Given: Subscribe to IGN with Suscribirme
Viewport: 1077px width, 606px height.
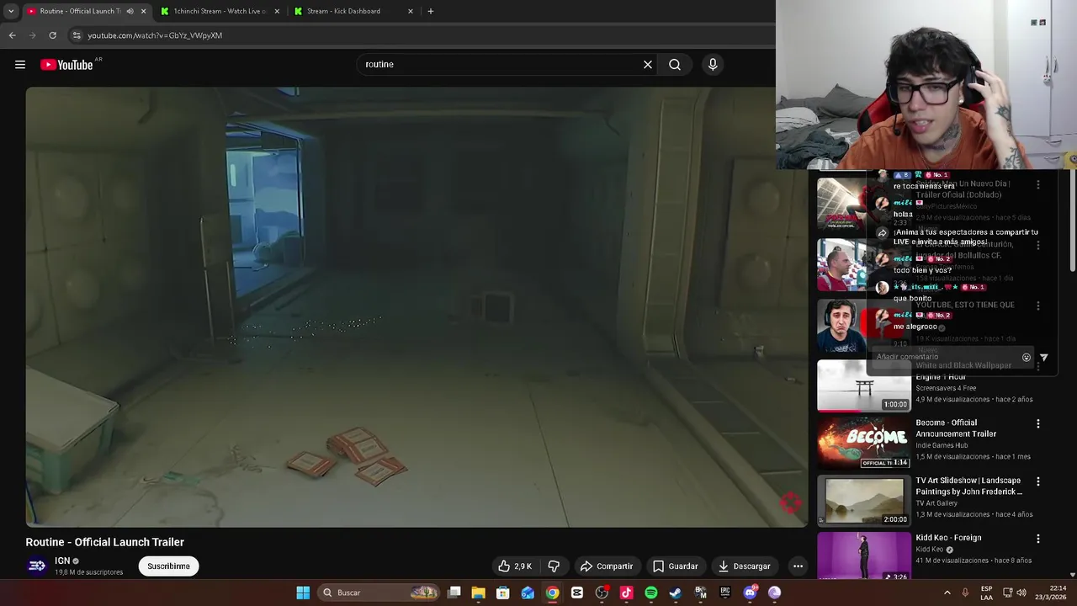Looking at the screenshot, I should coord(168,566).
